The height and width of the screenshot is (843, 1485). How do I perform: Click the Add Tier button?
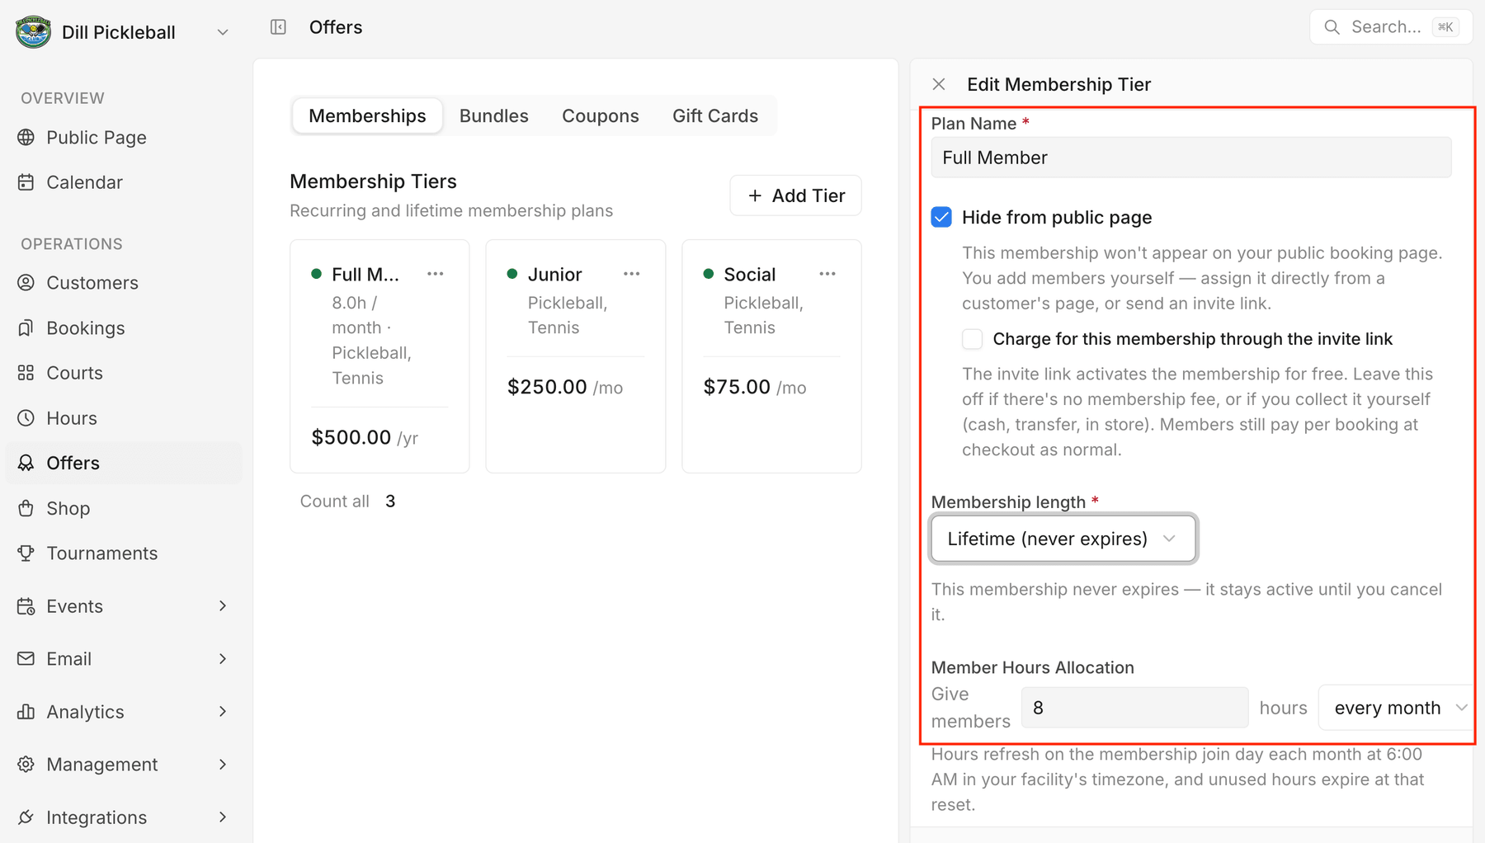[796, 195]
